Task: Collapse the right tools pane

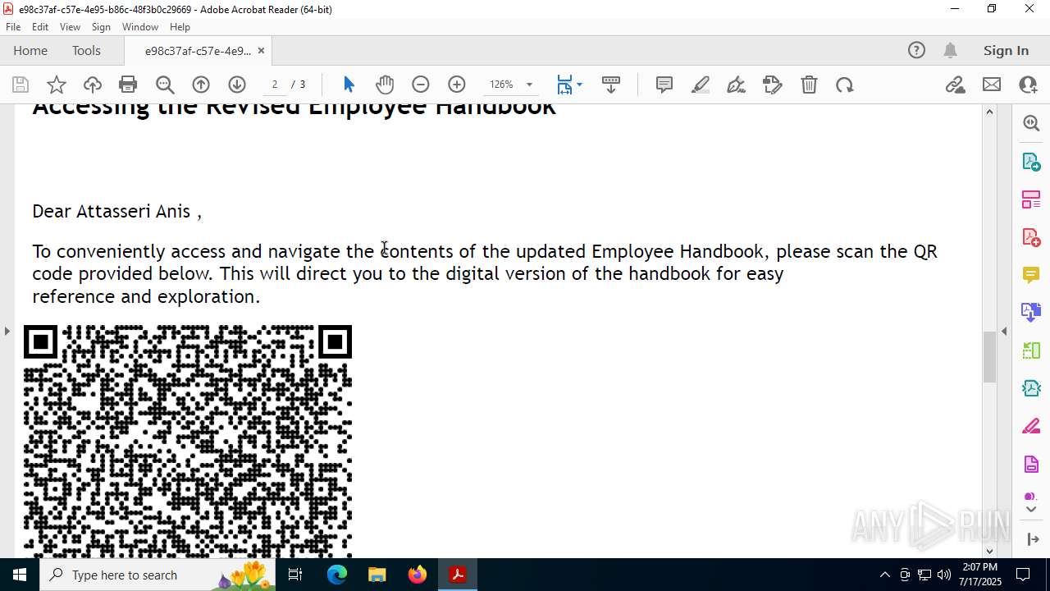Action: (x=1004, y=331)
